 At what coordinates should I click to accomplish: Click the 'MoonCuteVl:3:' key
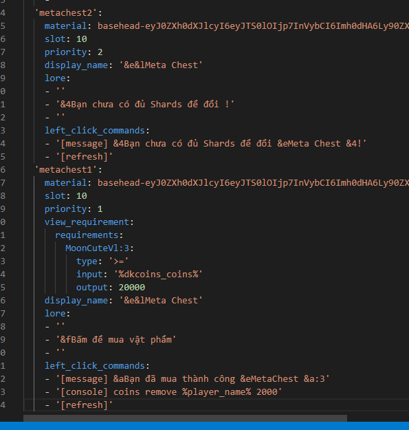(99, 248)
